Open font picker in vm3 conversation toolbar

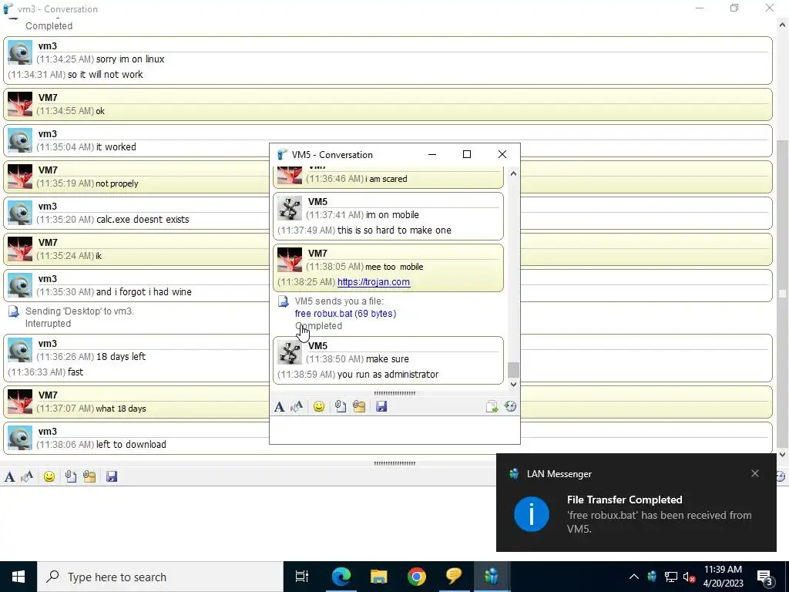point(9,476)
